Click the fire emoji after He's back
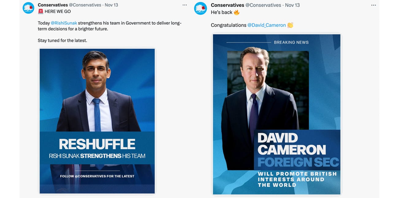The image size is (396, 198). [237, 12]
